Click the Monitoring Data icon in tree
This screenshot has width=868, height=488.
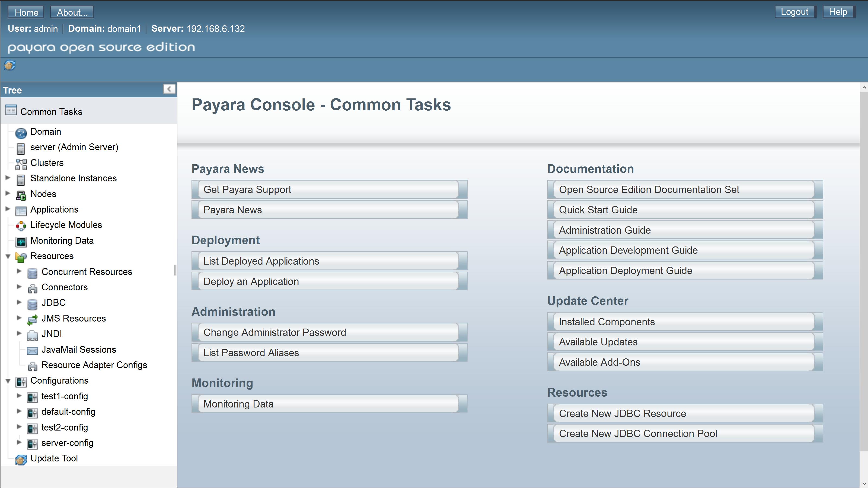point(21,242)
